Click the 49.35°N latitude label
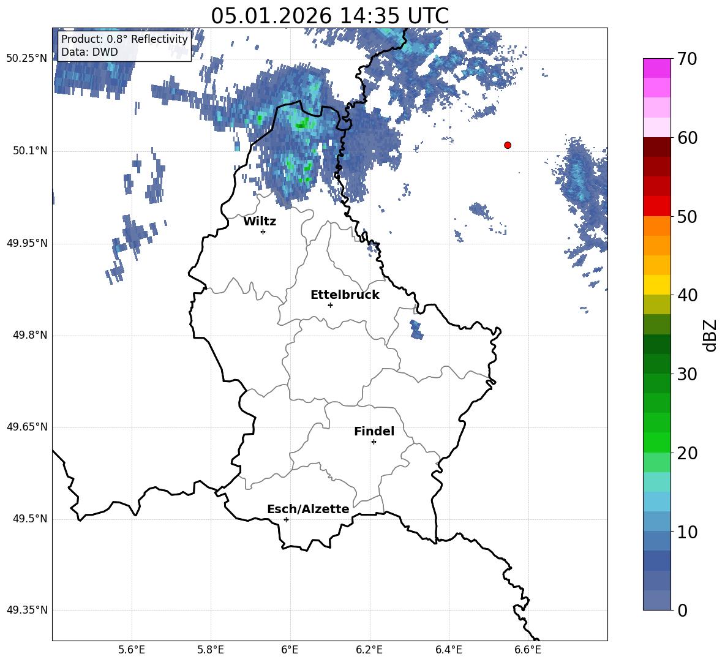 pyautogui.click(x=27, y=610)
